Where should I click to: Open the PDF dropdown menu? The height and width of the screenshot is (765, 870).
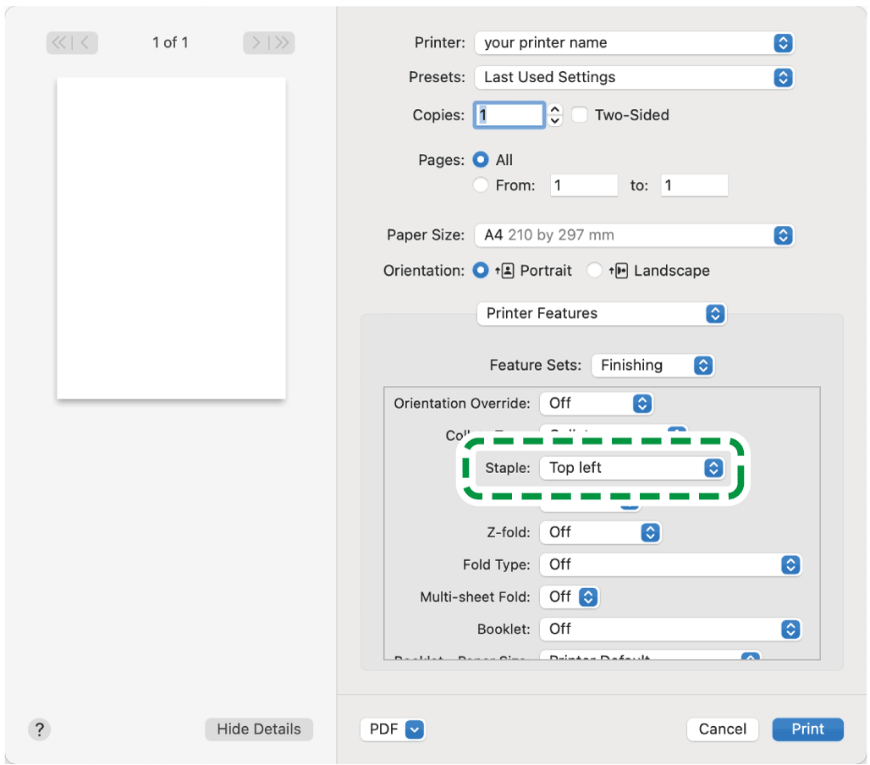[x=393, y=729]
